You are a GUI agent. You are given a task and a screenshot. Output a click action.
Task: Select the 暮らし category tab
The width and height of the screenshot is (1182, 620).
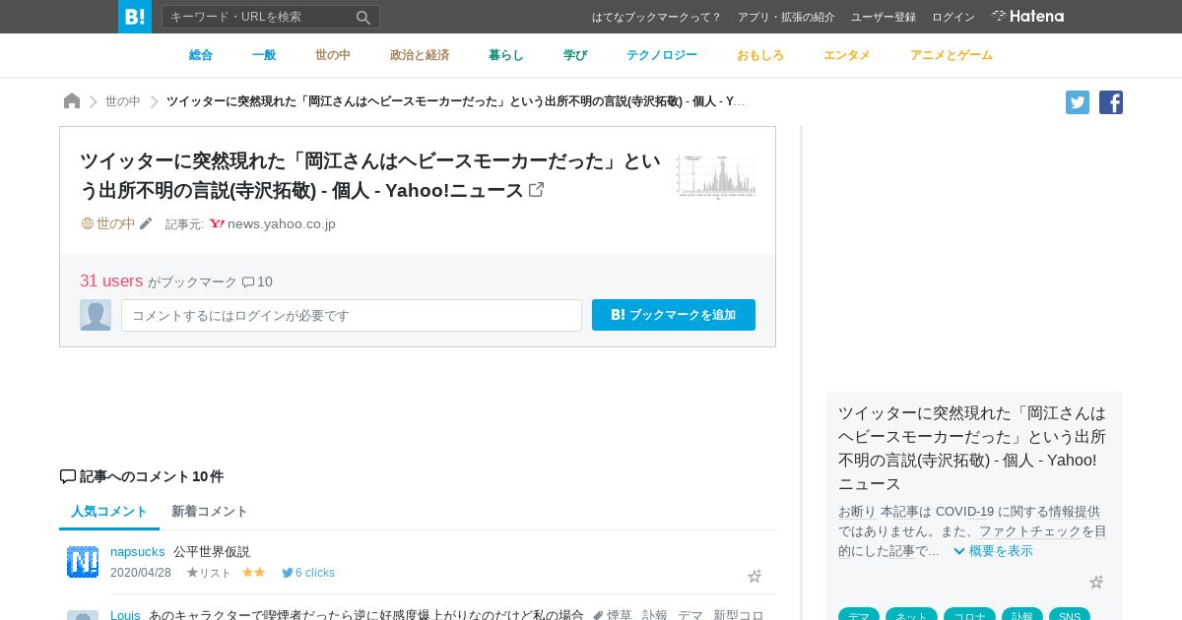506,55
